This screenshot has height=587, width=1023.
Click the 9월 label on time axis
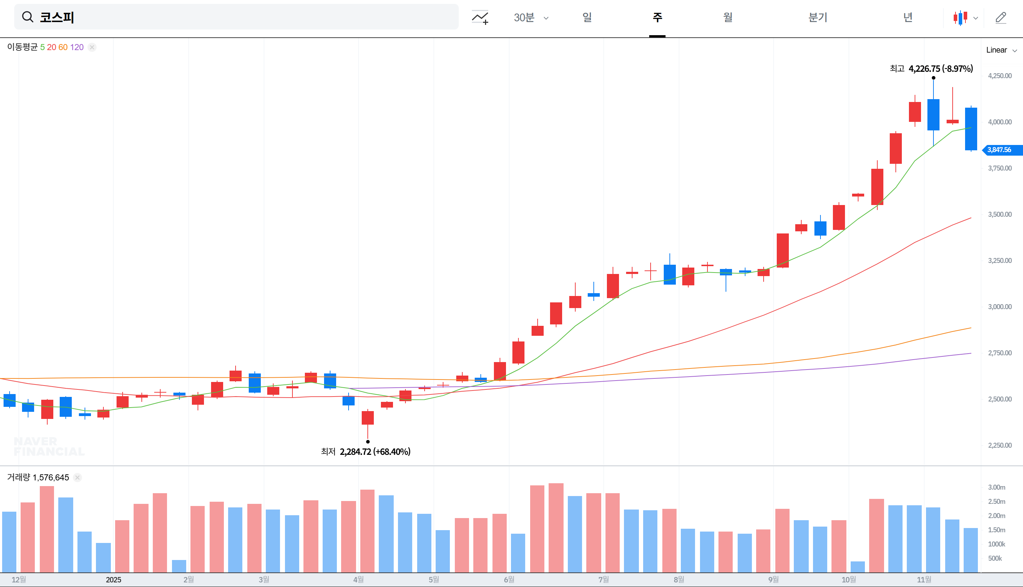773,580
